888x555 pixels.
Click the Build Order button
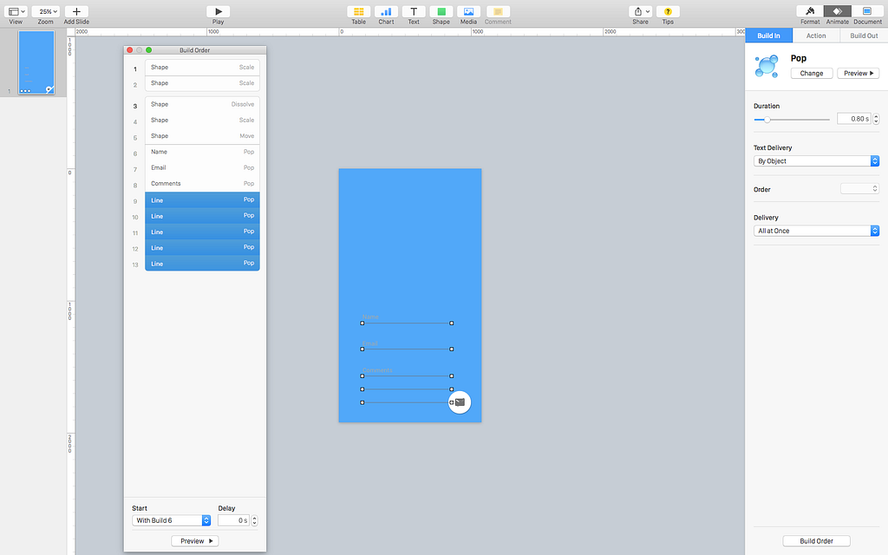point(816,541)
